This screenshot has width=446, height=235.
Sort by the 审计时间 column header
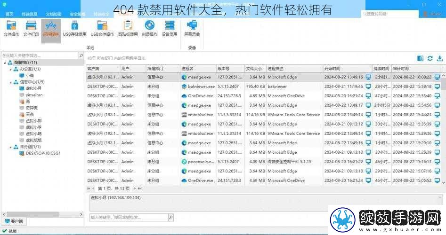click(x=416, y=69)
